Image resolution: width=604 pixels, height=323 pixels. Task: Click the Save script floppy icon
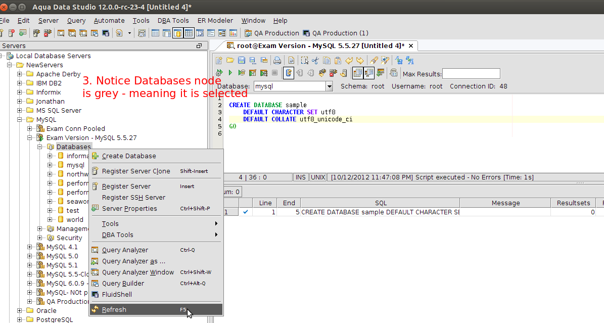point(242,61)
